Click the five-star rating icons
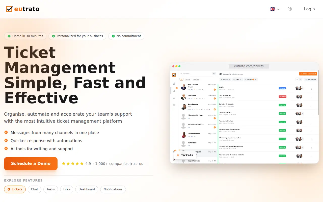This screenshot has width=323, height=202. point(73,164)
